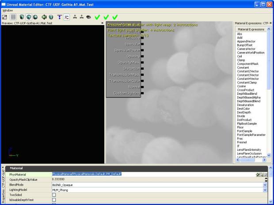The height and width of the screenshot is (205, 274).
Task: Collapse the Material Expressions list header
Action: click(x=251, y=29)
